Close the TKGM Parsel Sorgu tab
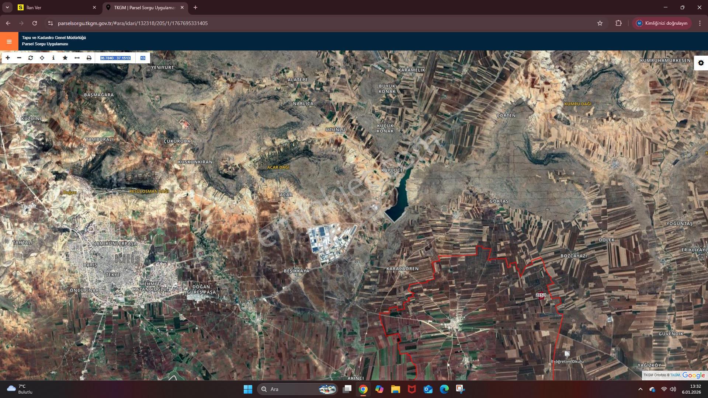Screen dimensions: 708x398 tap(182, 7)
